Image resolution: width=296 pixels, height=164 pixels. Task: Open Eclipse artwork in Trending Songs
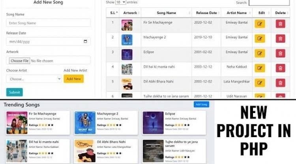[153, 123]
